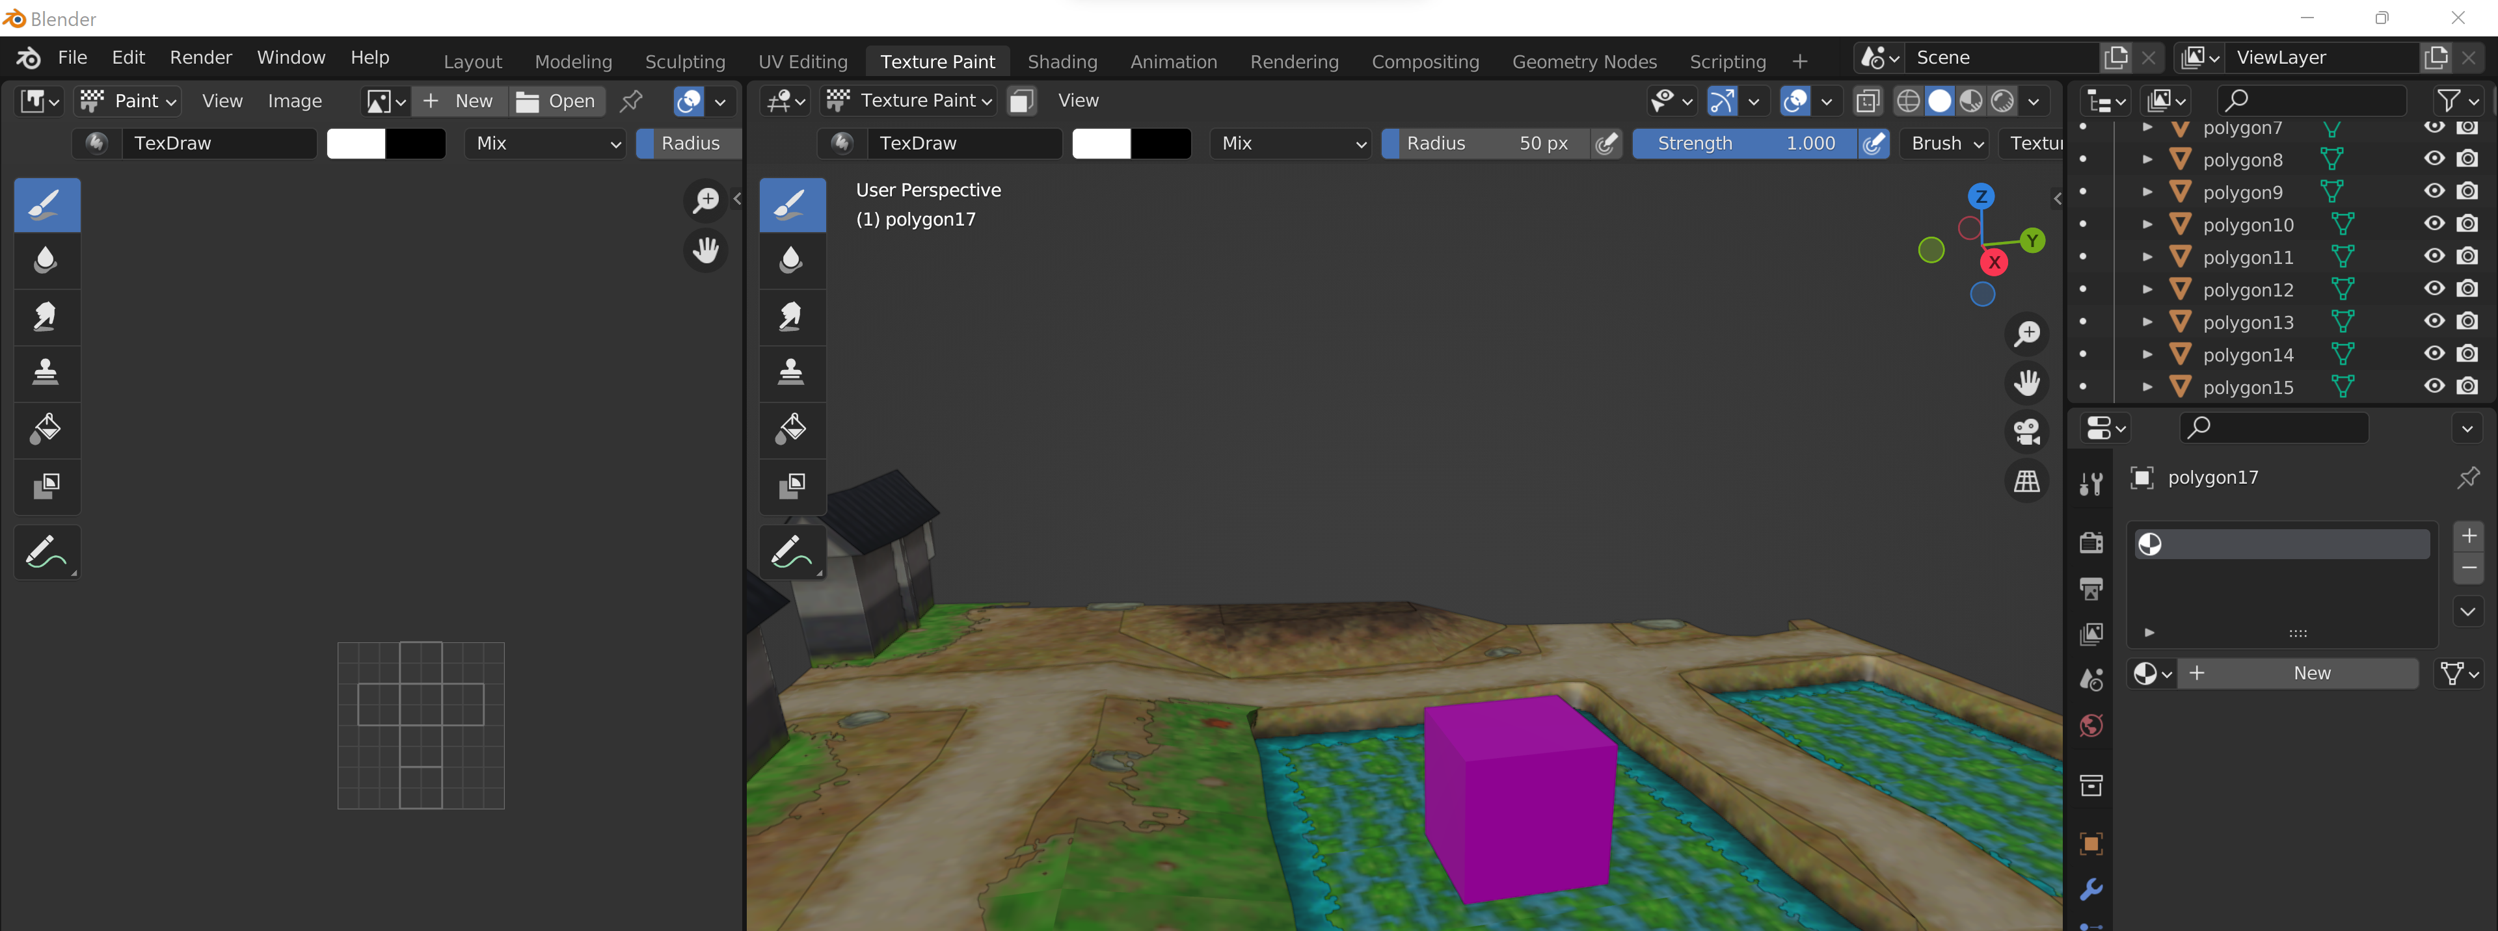
Task: Click the white primary color swatch in viewport header
Action: (1101, 144)
